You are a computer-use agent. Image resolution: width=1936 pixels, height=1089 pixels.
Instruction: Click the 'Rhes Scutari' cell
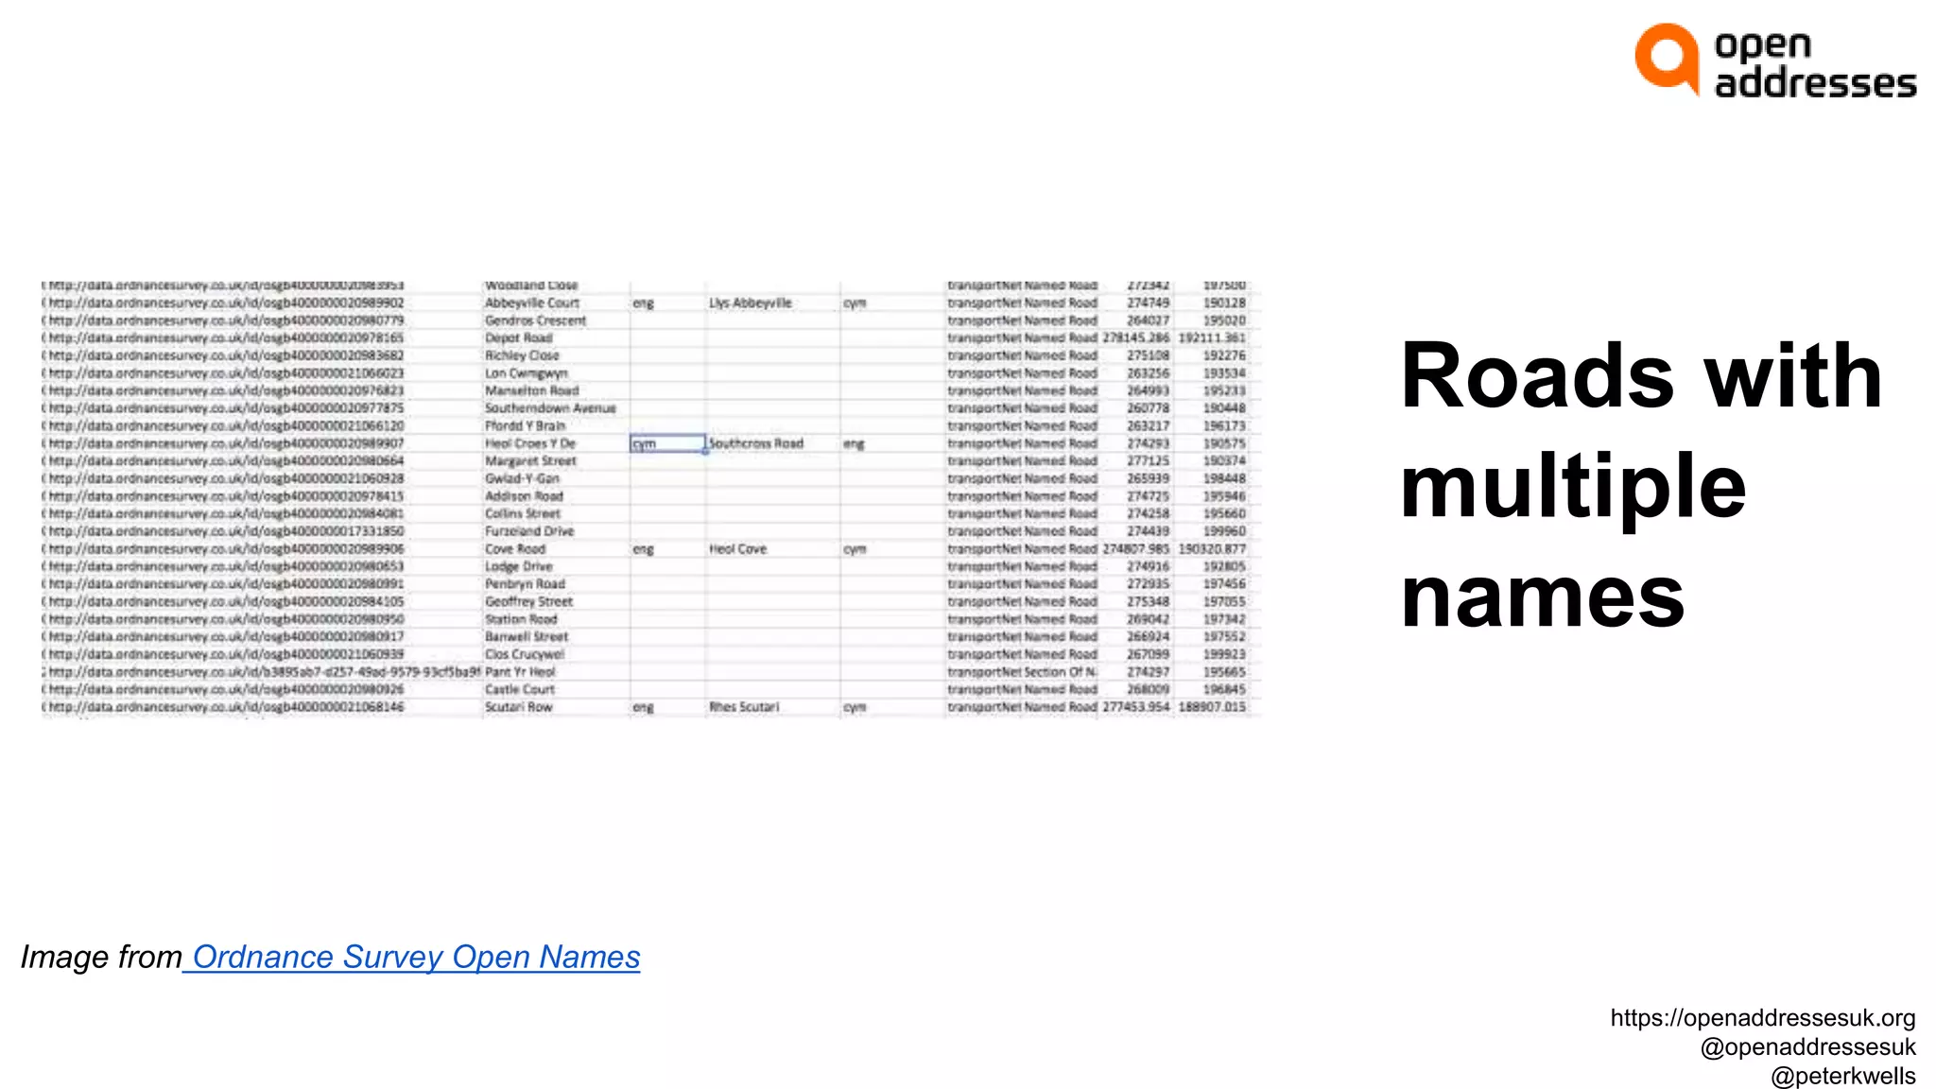click(744, 707)
